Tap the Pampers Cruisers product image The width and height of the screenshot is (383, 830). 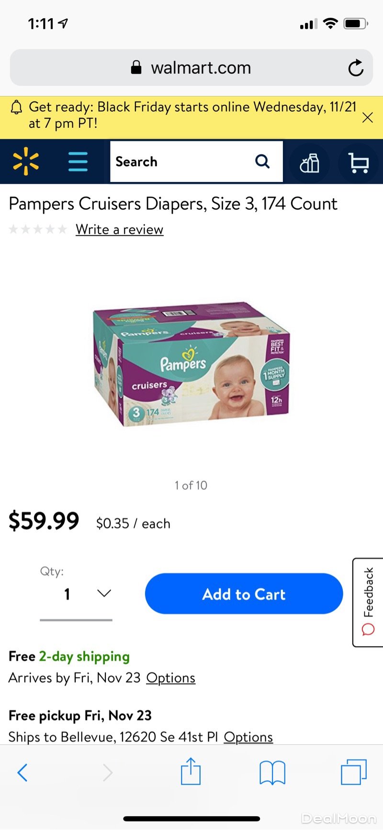(191, 365)
